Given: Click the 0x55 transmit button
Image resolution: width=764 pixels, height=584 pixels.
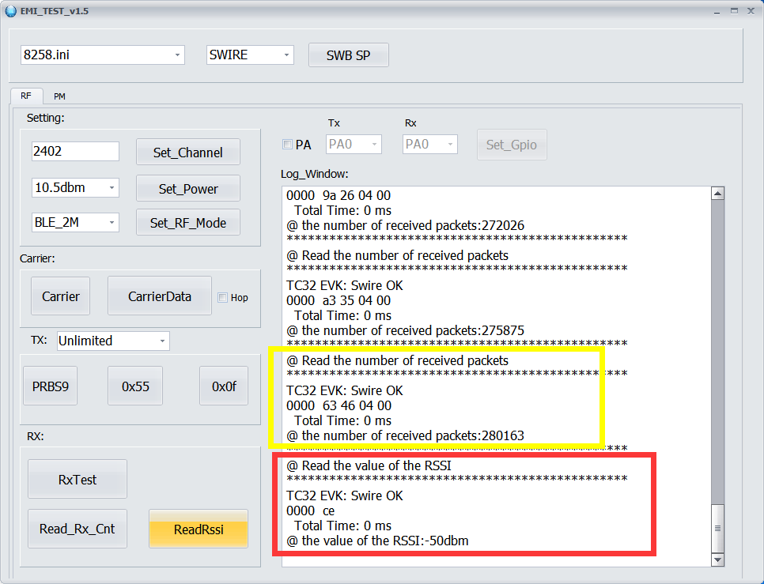Looking at the screenshot, I should 135,386.
